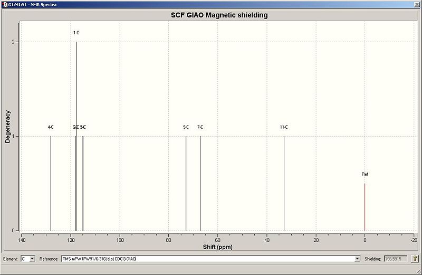Click the help question mark icon
This screenshot has height=275, width=422.
tap(415, 259)
